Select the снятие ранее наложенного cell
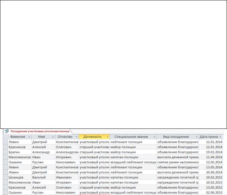227x195 pixels. (x=177, y=162)
